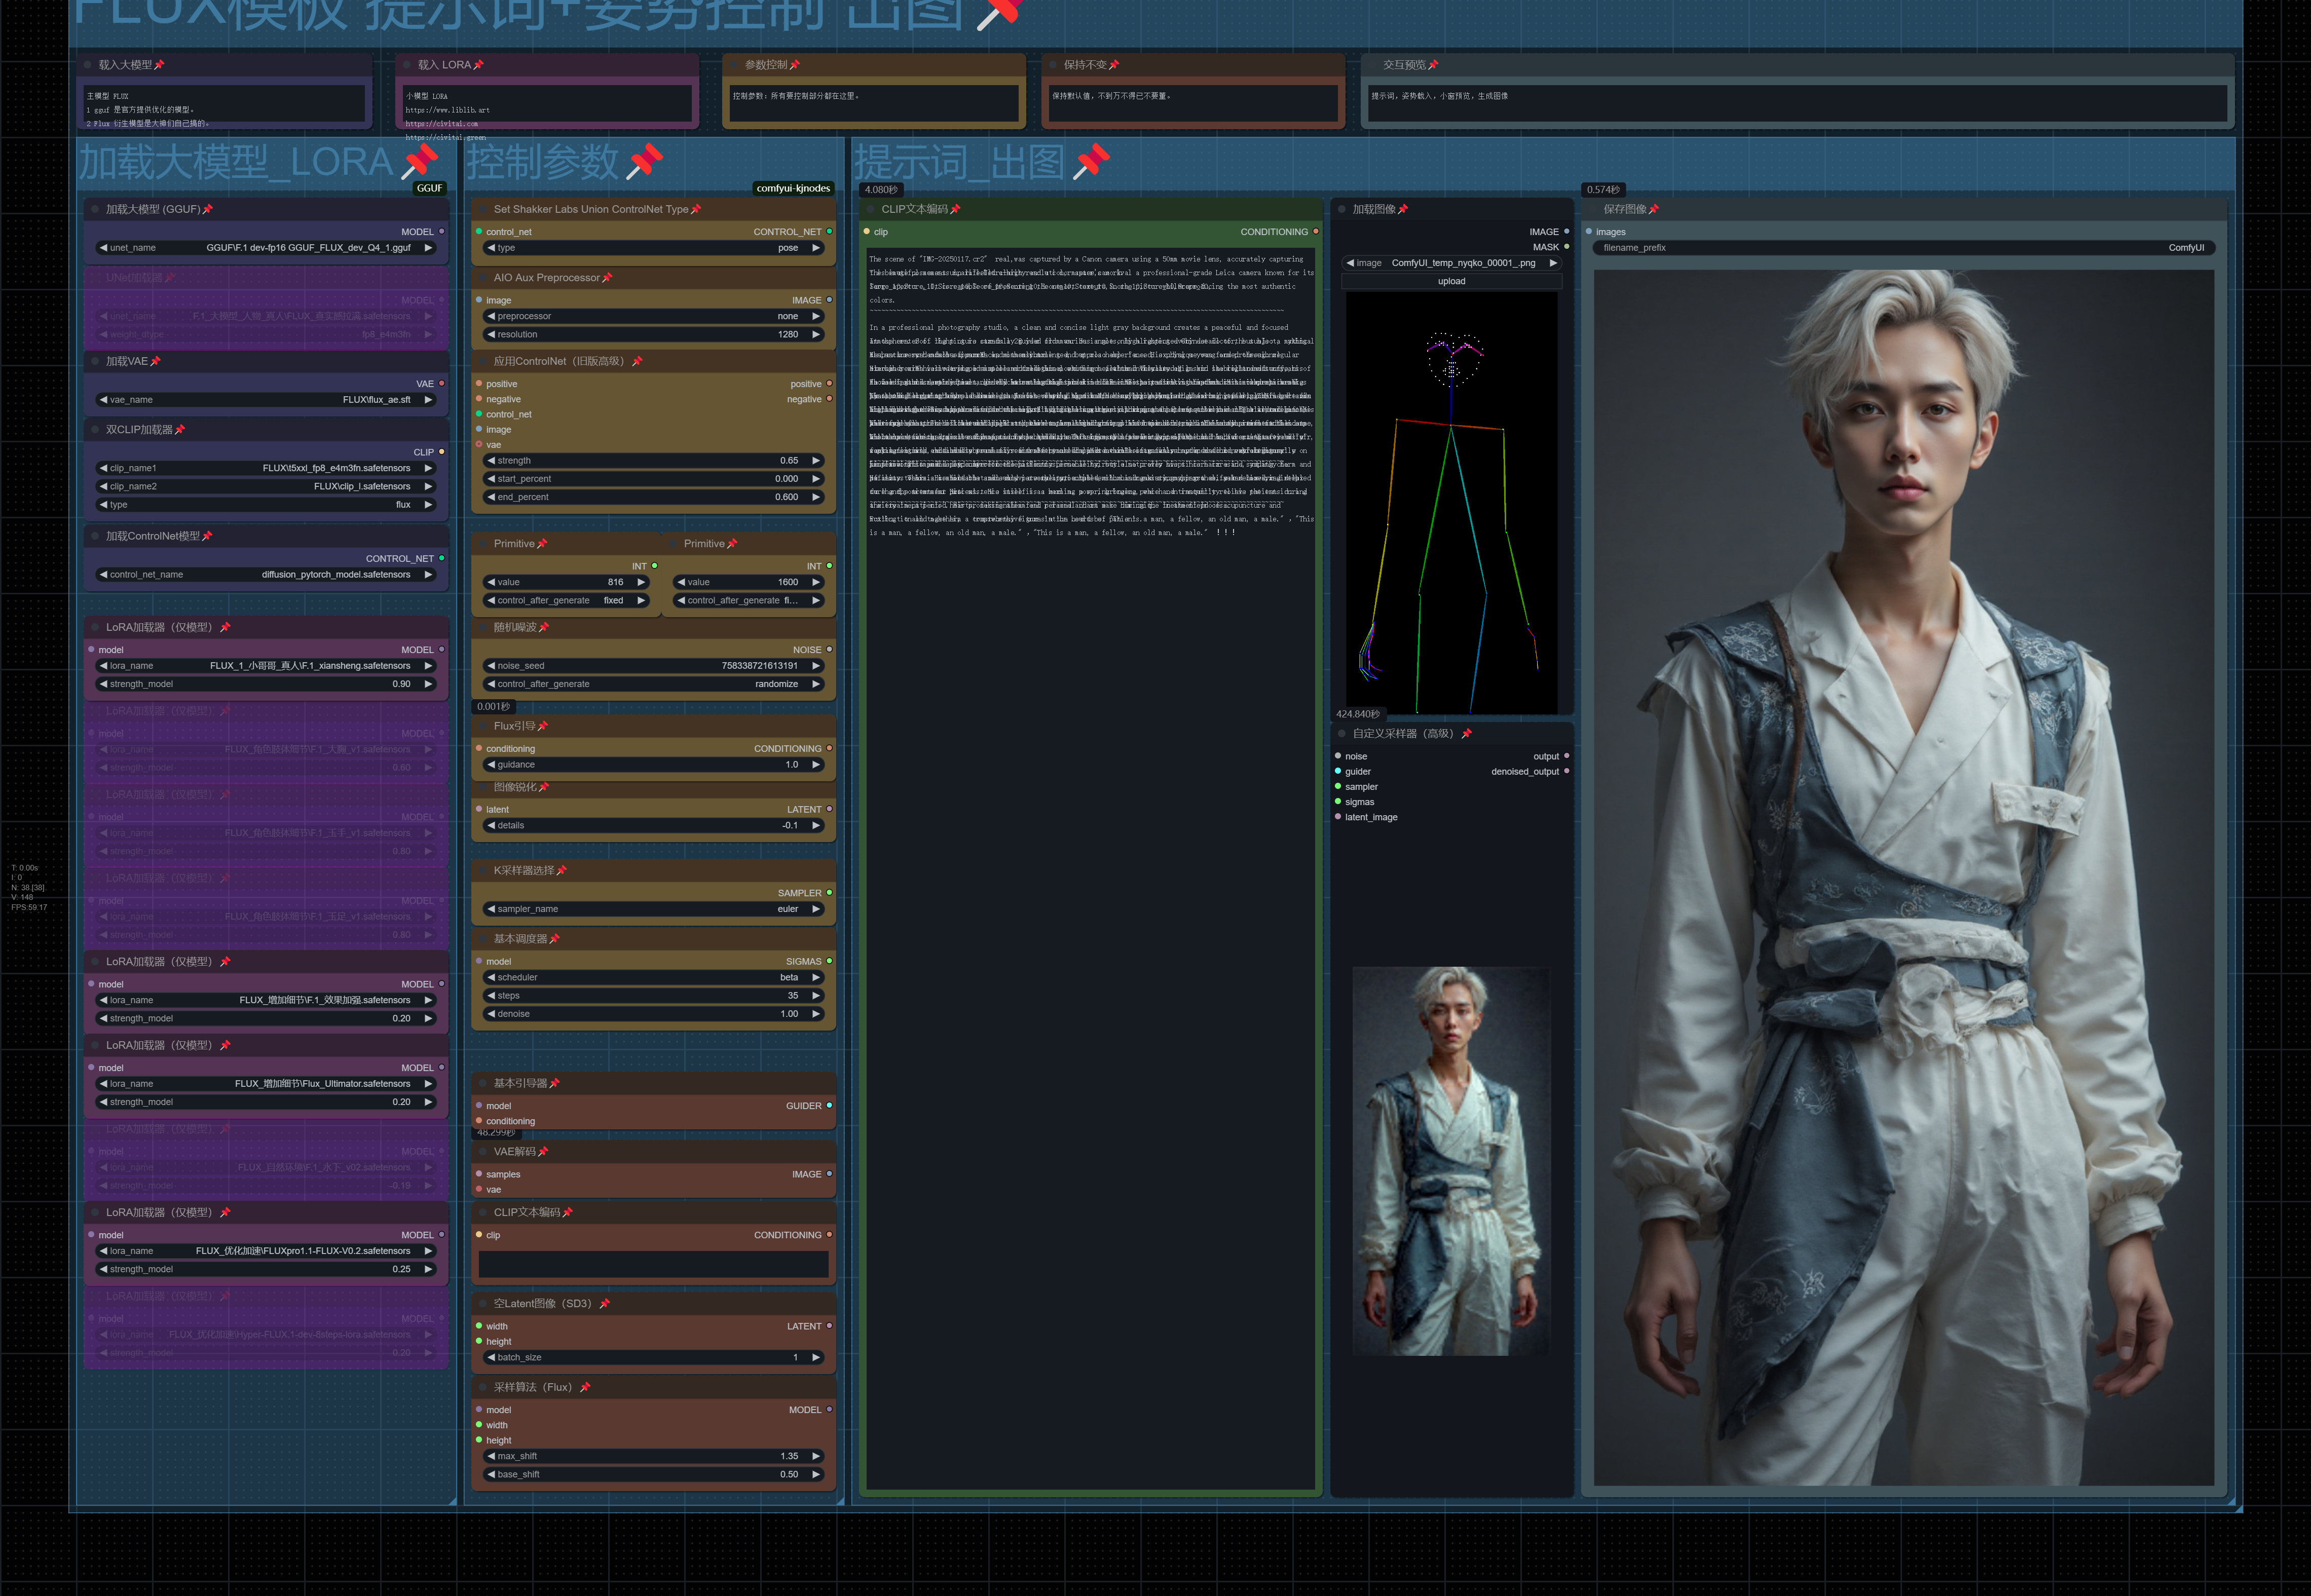Click the pin icon on K采样器选择 node title
This screenshot has height=1596, width=2311.
click(x=561, y=871)
